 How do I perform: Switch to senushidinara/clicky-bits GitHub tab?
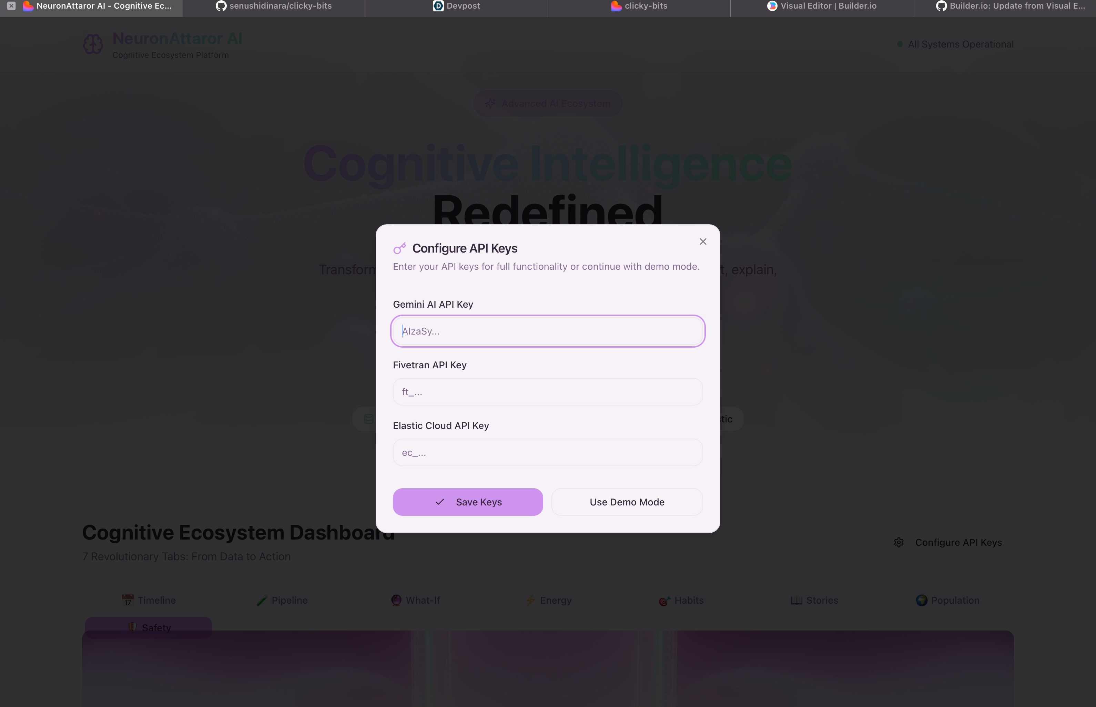click(274, 6)
